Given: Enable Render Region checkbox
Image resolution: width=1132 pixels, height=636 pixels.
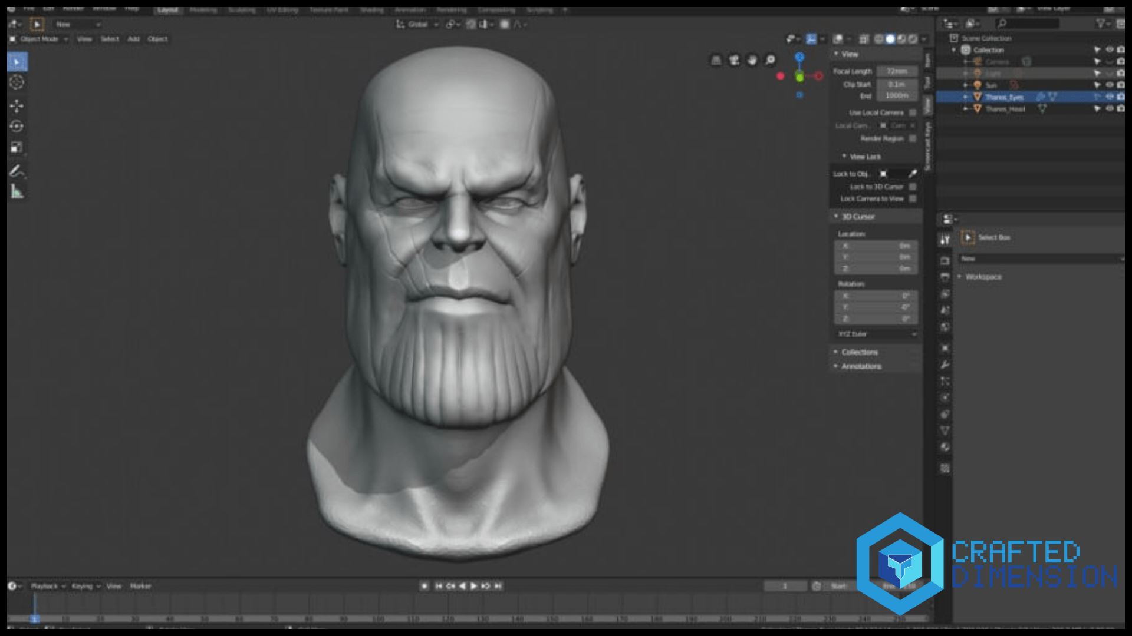Looking at the screenshot, I should coord(913,138).
